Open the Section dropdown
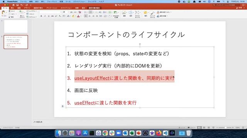 click(32, 17)
